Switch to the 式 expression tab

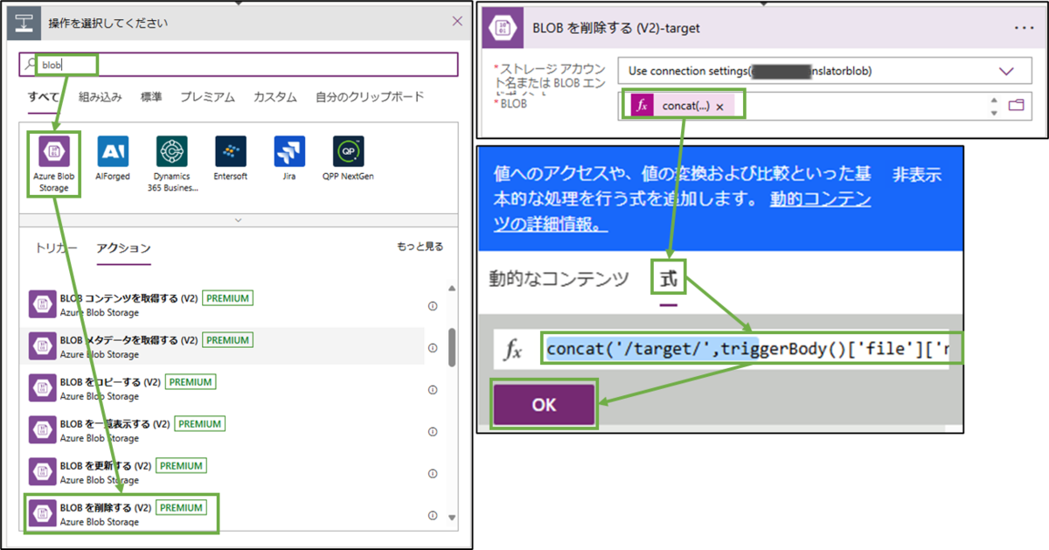point(669,279)
